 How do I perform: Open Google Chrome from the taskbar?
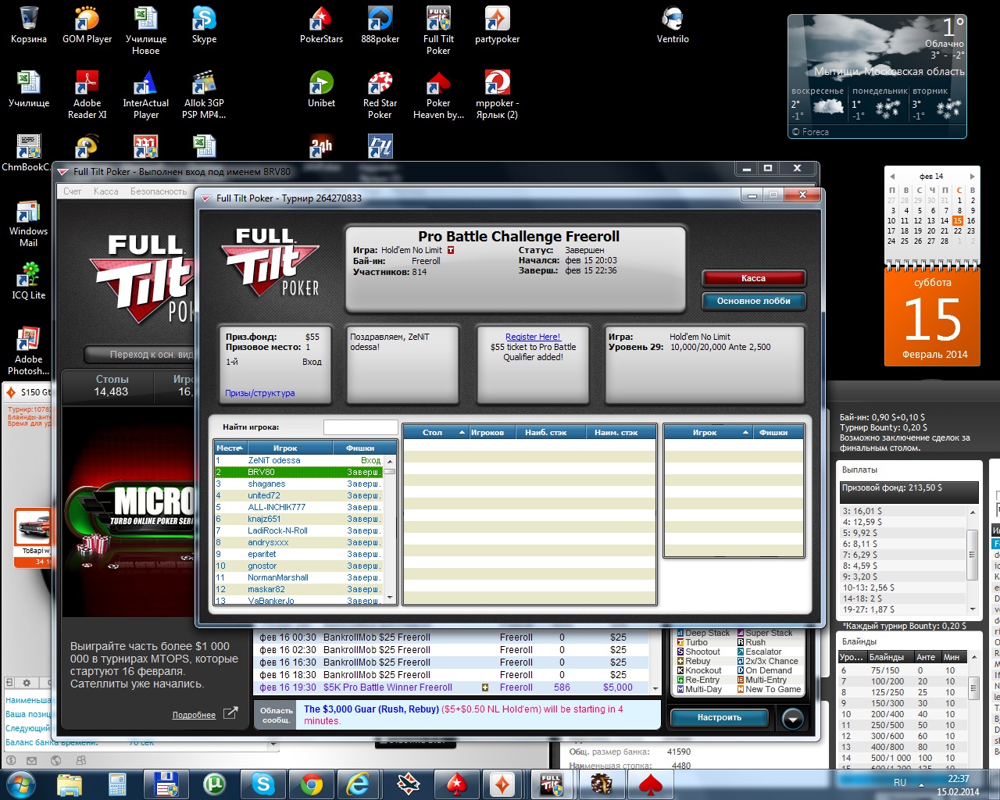pyautogui.click(x=312, y=784)
